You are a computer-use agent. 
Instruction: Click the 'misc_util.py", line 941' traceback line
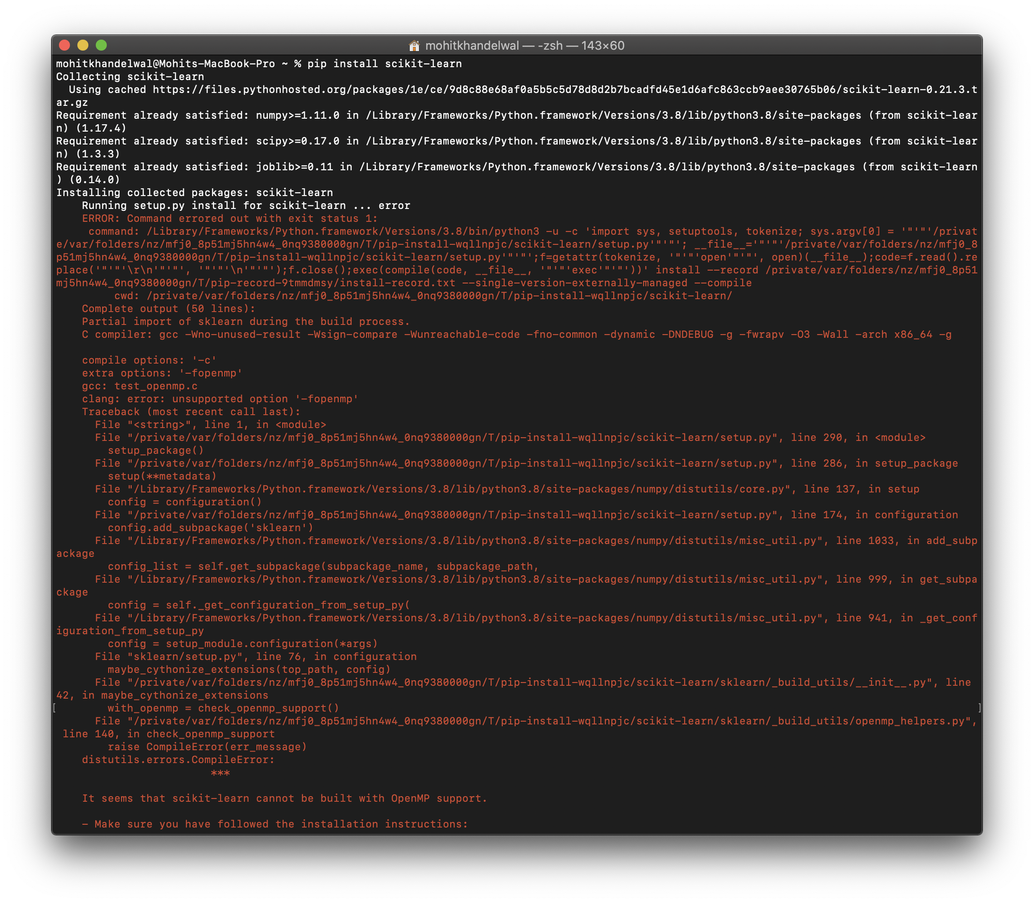tap(517, 625)
